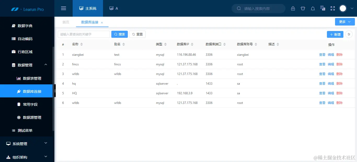Image resolution: width=357 pixels, height=162 pixels.
Task: Open the 更多 dropdown menu
Action: [x=344, y=22]
